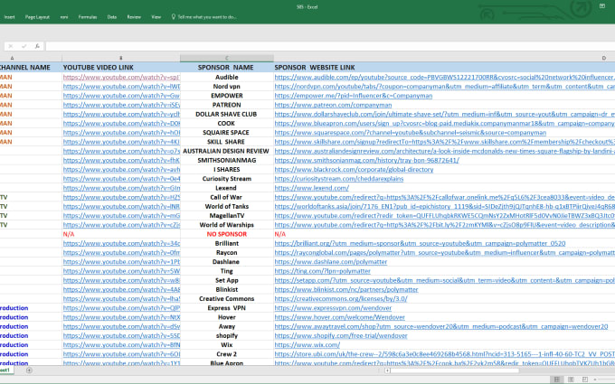Select the Crew 2 sponsor cell
This screenshot has width=615, height=384.
tap(227, 354)
